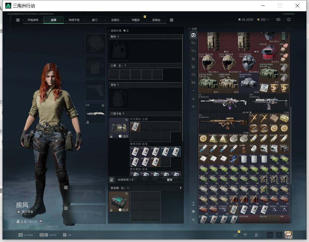Viewport: 309px width, 242px height.
Task: Open the player avatar in the bottom corner
Action: pos(288,235)
